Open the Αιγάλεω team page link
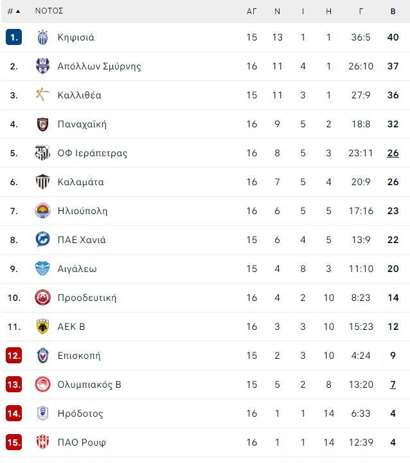Screen dimensions: 410x463 (x=77, y=269)
